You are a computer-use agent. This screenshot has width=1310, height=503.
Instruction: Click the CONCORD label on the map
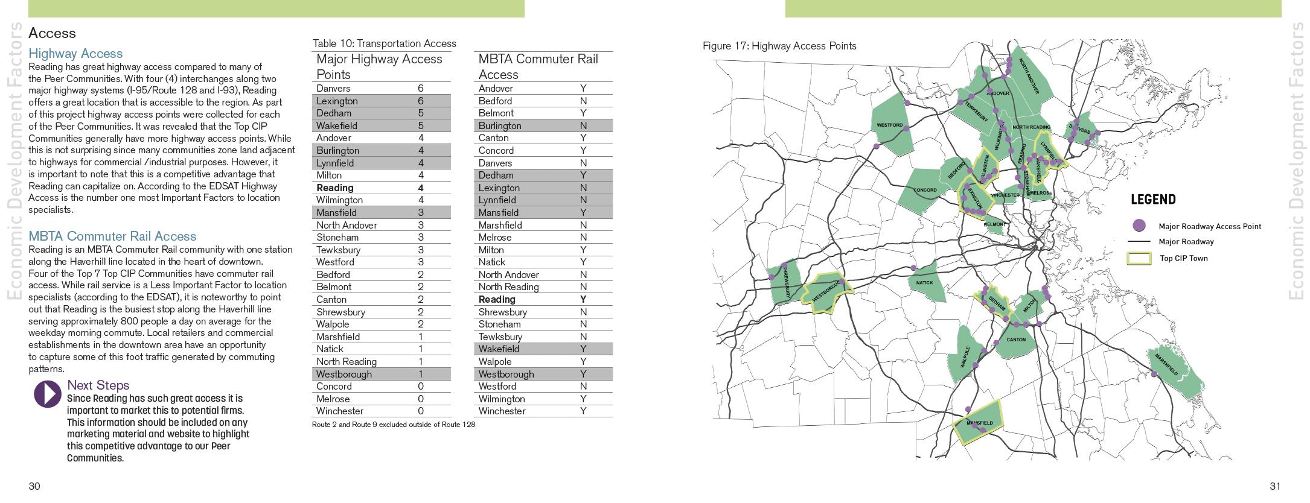pos(925,190)
